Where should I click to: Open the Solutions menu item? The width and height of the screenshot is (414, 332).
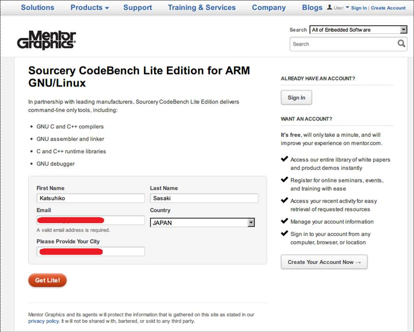point(37,7)
